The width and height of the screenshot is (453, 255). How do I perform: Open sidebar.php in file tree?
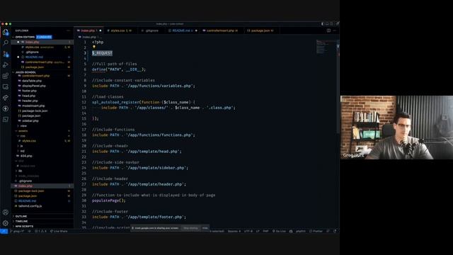click(x=30, y=121)
